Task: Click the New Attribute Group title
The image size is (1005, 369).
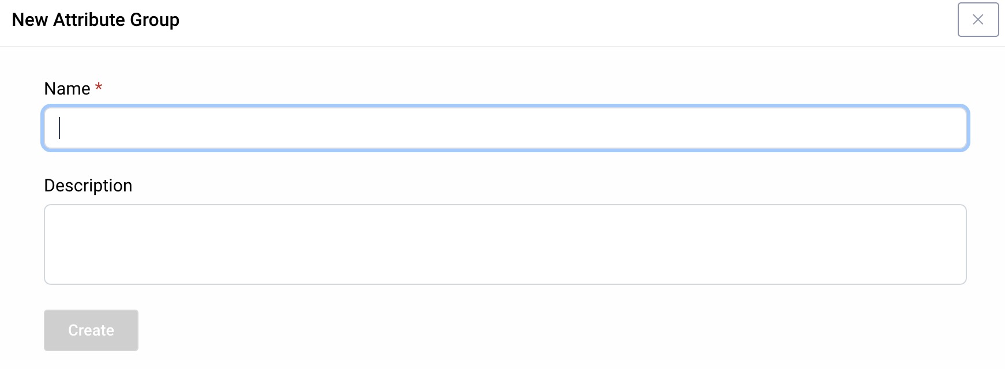Action: [96, 19]
